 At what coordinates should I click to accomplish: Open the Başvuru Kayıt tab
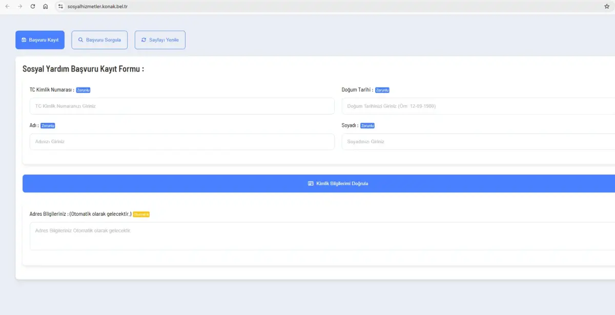point(40,40)
